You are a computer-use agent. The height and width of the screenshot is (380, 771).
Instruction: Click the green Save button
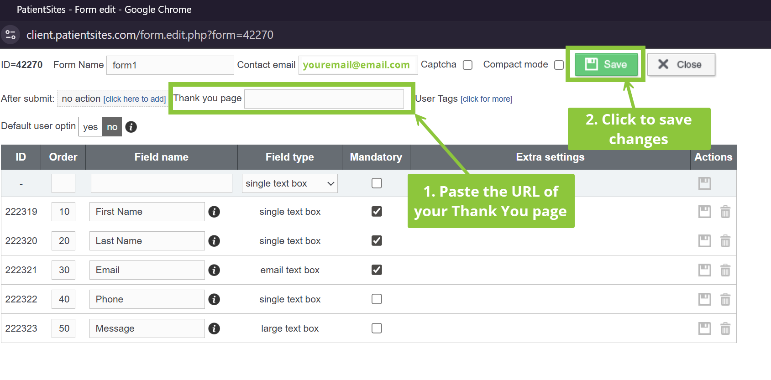tap(606, 64)
